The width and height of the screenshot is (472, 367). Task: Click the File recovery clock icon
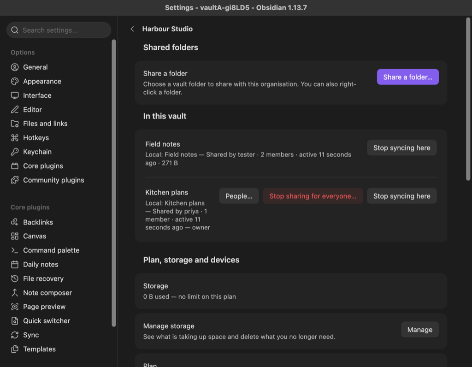[15, 278]
